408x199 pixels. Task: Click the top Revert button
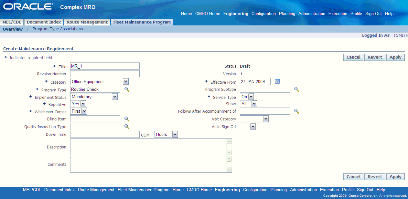tap(375, 57)
